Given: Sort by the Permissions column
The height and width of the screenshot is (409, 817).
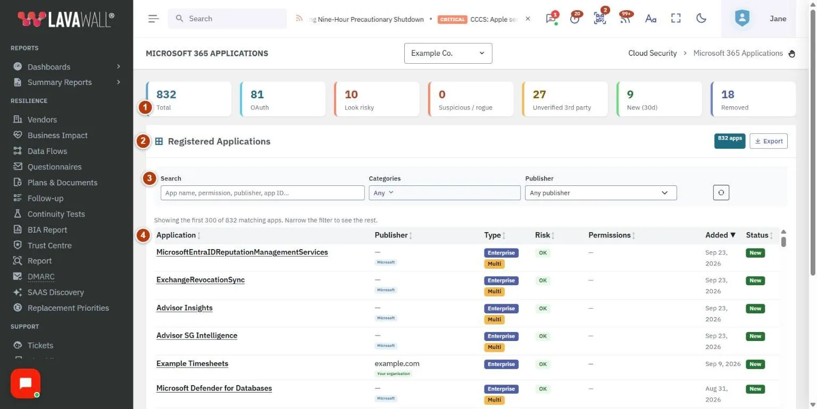Looking at the screenshot, I should 612,235.
